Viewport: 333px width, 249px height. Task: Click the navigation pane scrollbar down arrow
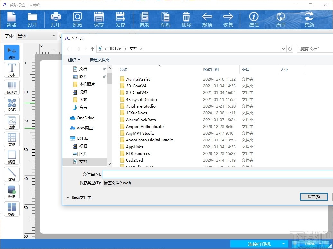point(110,164)
